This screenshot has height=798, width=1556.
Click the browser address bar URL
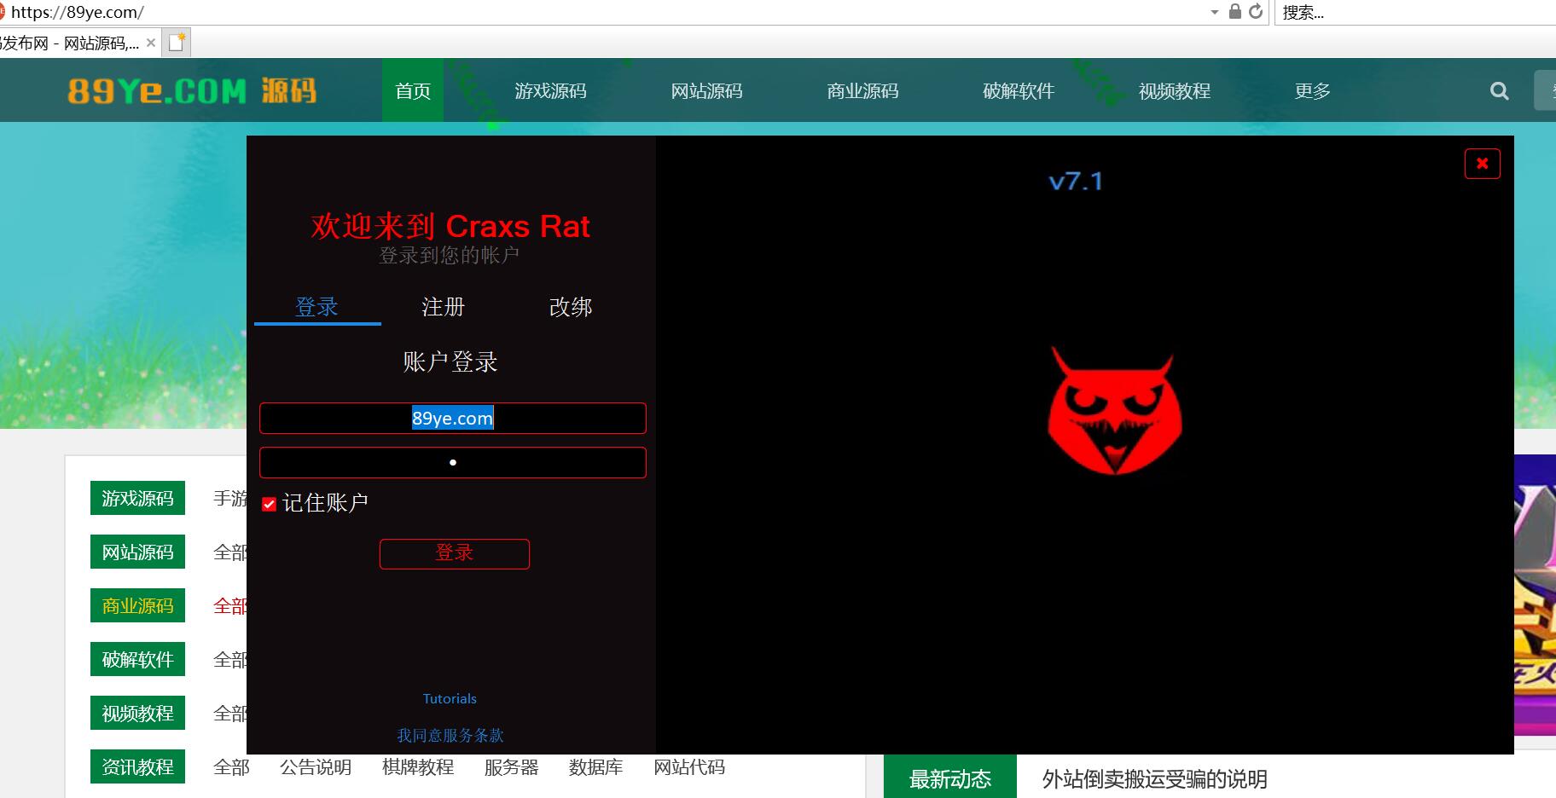[77, 13]
